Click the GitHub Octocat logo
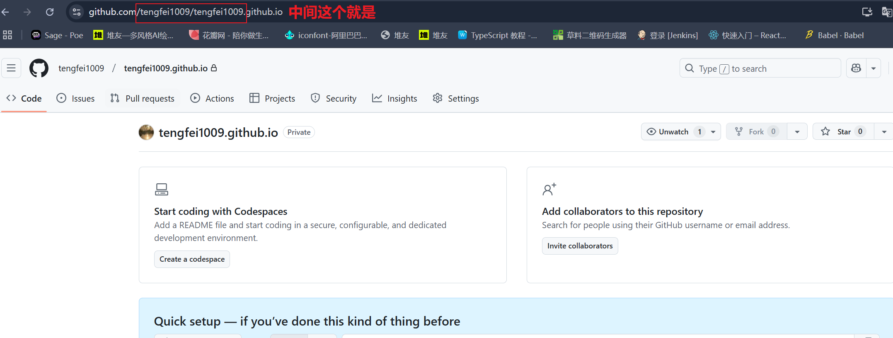This screenshot has height=338, width=893. pyautogui.click(x=39, y=68)
